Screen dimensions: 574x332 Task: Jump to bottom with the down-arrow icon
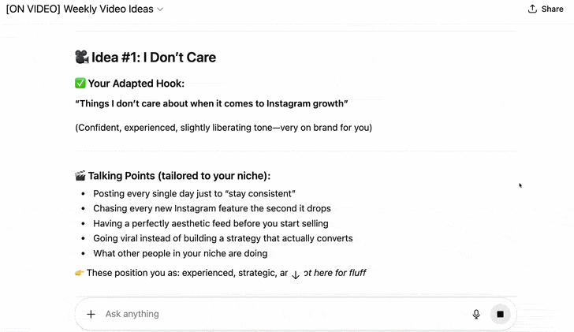tap(296, 274)
